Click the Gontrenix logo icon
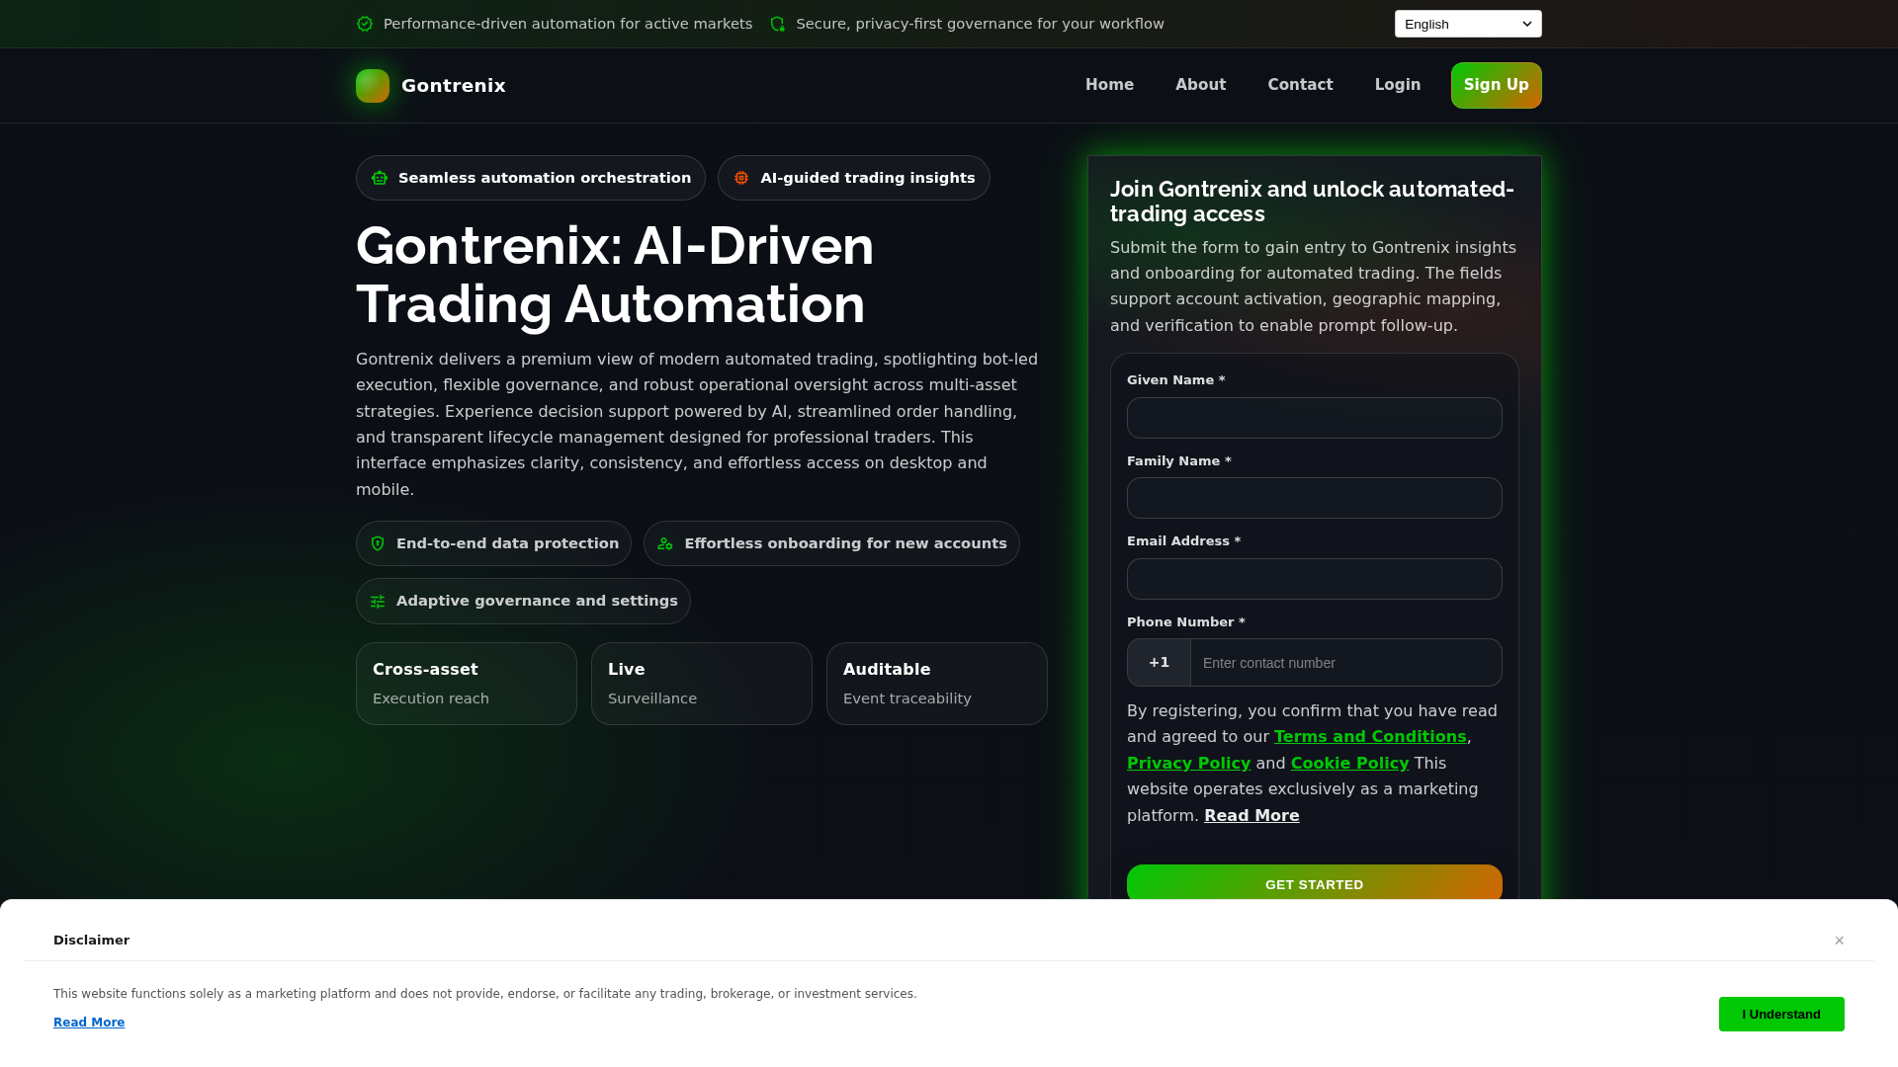 click(x=373, y=86)
